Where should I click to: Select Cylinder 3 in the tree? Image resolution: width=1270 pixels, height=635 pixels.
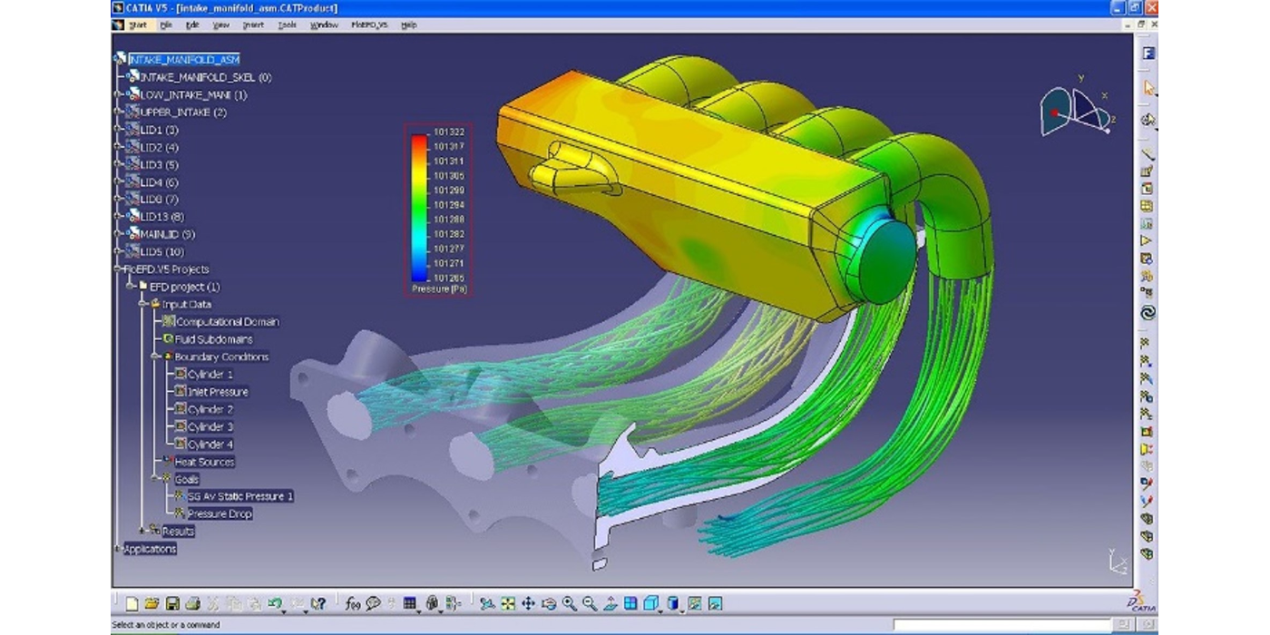210,426
